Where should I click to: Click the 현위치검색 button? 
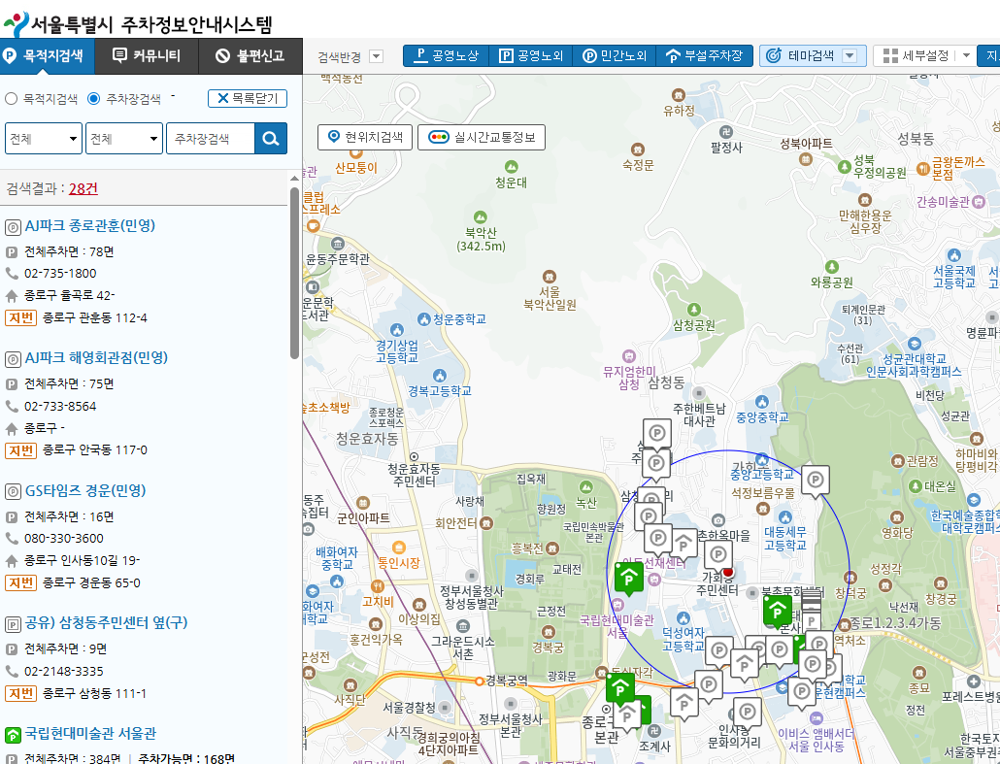[365, 137]
